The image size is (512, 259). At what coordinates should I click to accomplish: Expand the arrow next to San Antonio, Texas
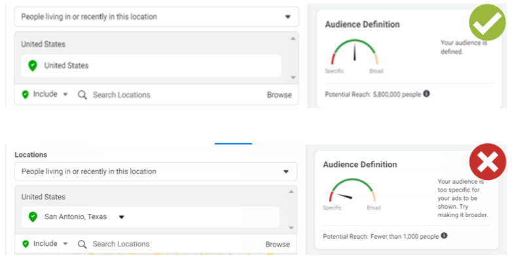point(122,217)
